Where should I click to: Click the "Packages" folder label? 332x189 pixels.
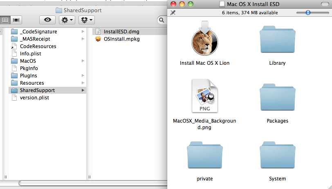(277, 121)
